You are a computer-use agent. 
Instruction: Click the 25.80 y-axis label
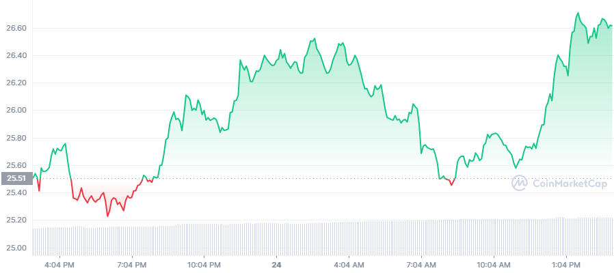[15, 138]
